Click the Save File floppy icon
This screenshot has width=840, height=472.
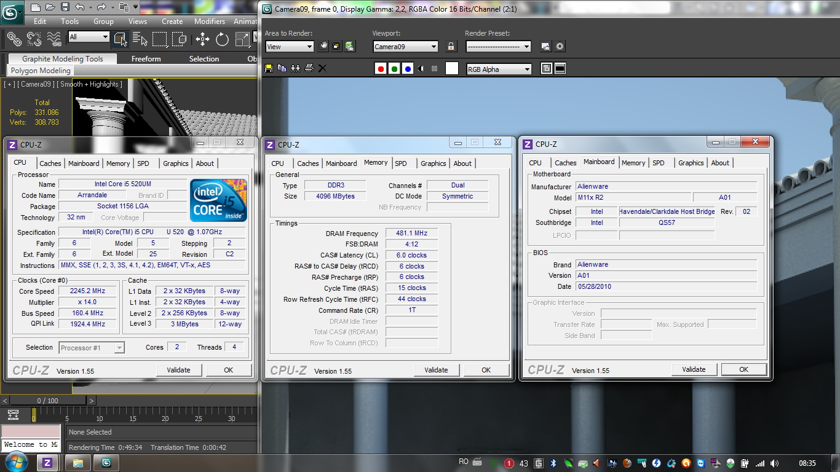(65, 7)
